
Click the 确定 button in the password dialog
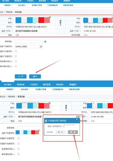(x=60, y=132)
